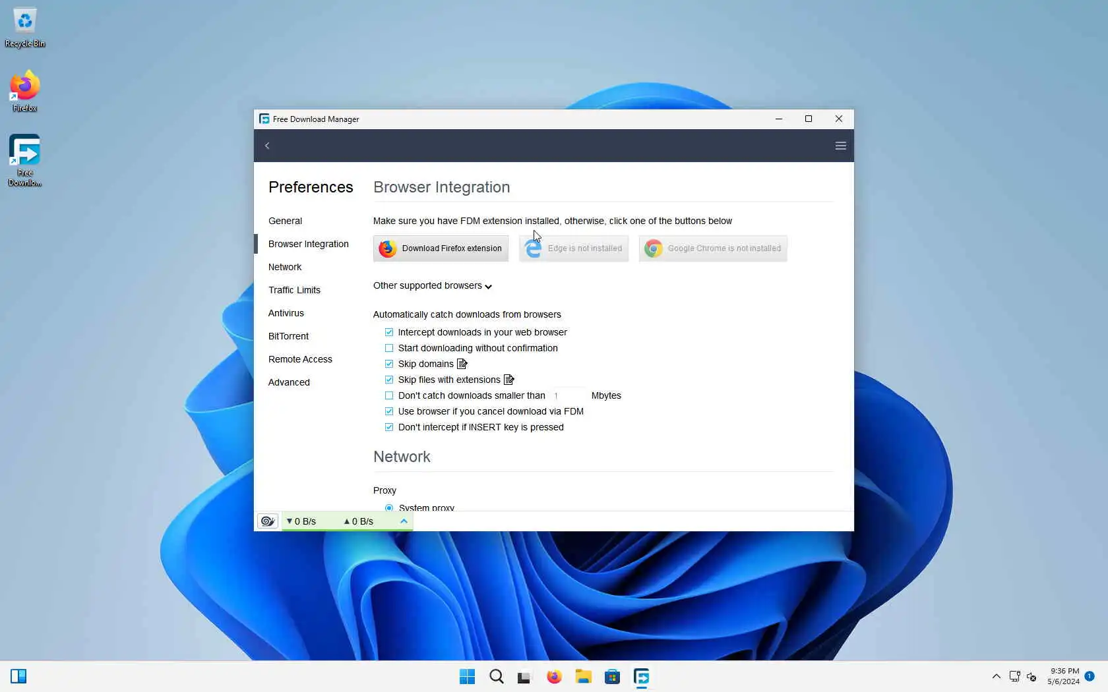Open Task View on the taskbar

[x=524, y=677]
